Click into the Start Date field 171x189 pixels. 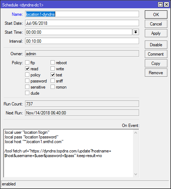pyautogui.click(x=82, y=23)
